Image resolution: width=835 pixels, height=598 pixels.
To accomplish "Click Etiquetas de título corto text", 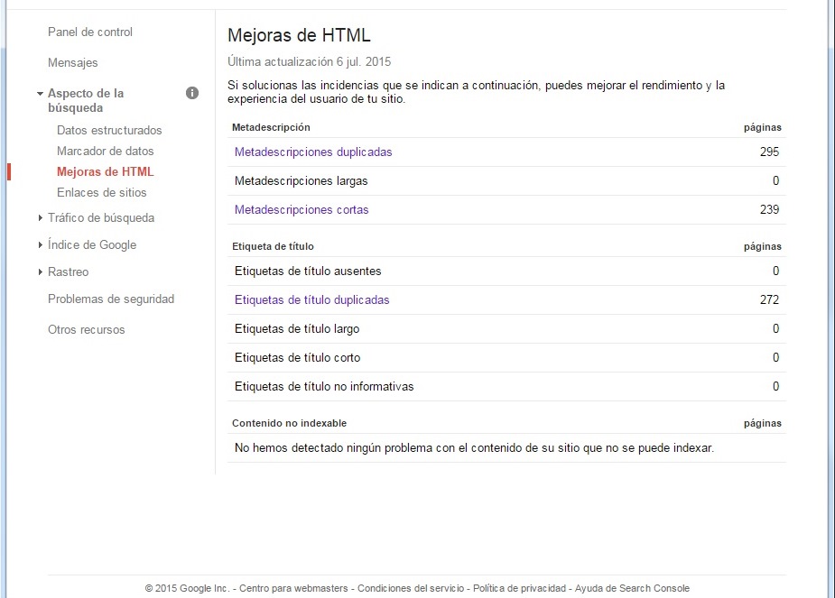I will coord(298,357).
